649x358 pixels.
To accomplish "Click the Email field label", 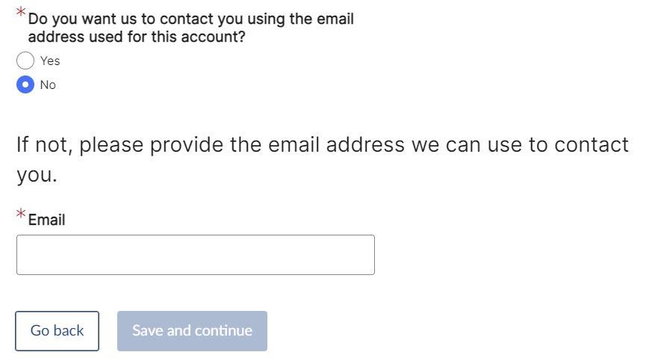I will [46, 220].
